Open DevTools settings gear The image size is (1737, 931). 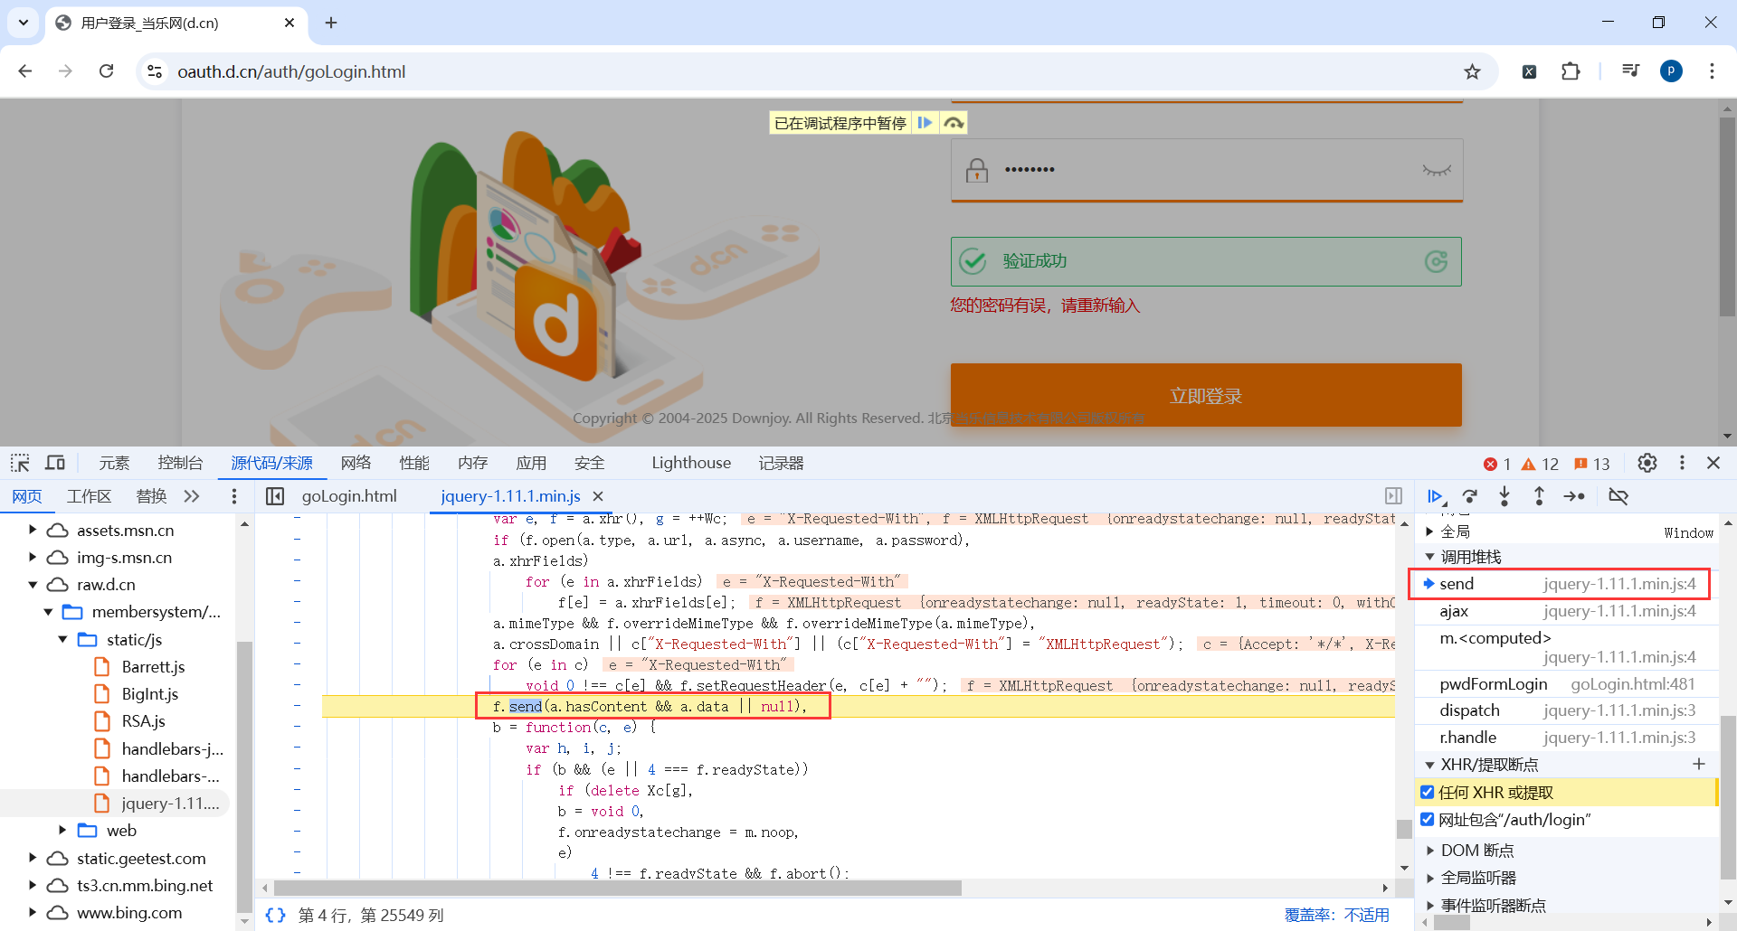pos(1647,463)
